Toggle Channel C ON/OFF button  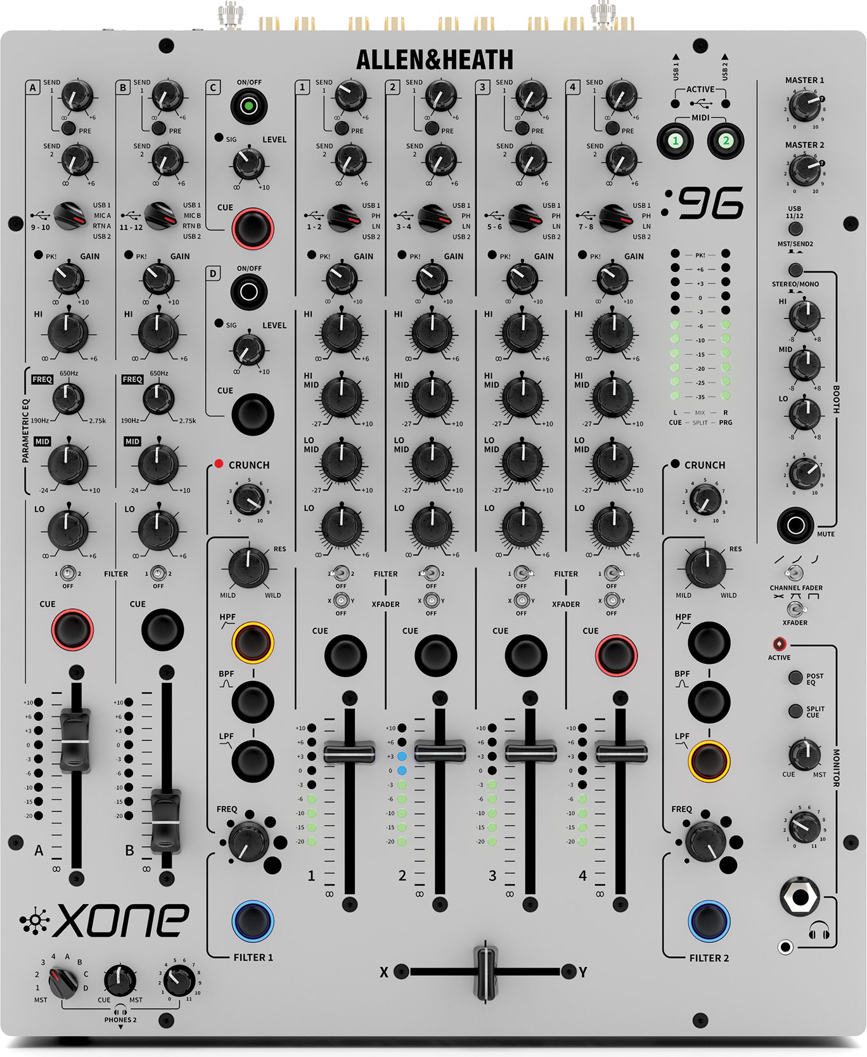coord(249,106)
